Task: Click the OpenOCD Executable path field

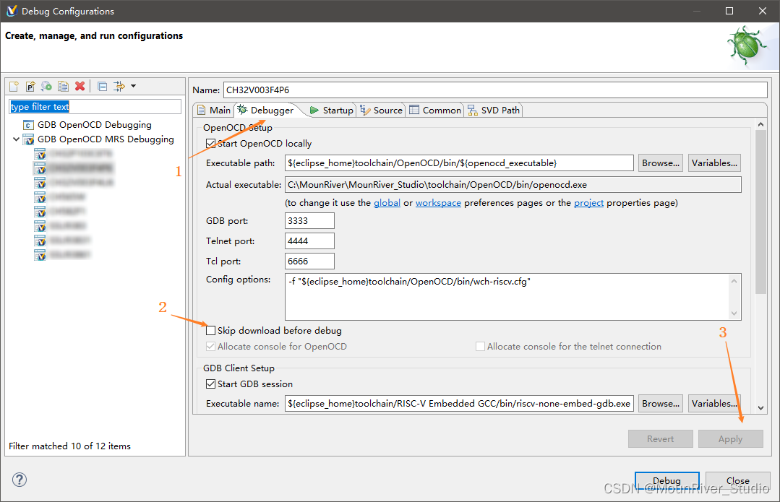Action: click(x=459, y=163)
